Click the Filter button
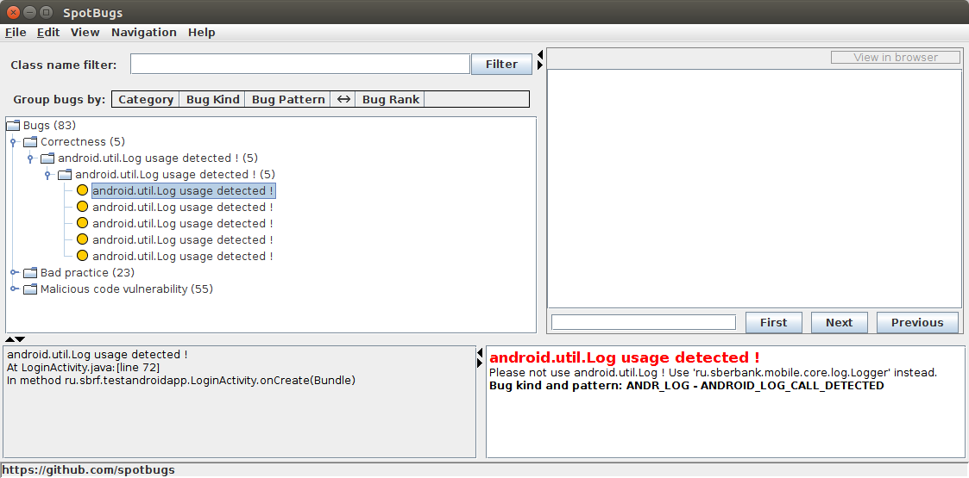 (502, 64)
